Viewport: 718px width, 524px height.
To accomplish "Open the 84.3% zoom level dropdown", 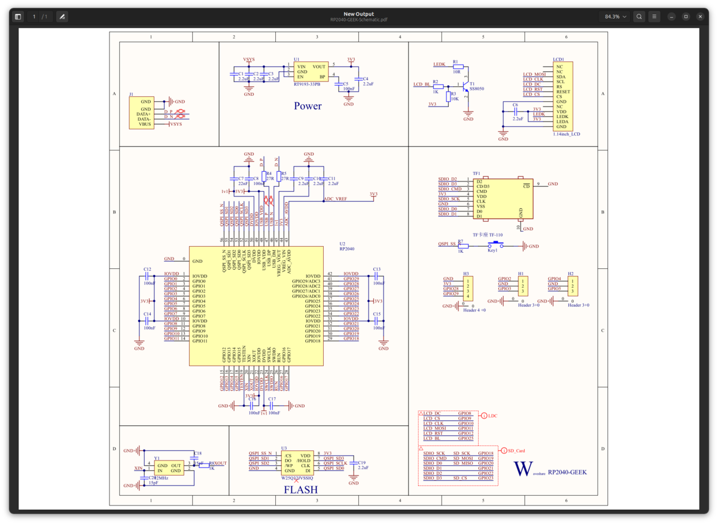I will [x=614, y=16].
